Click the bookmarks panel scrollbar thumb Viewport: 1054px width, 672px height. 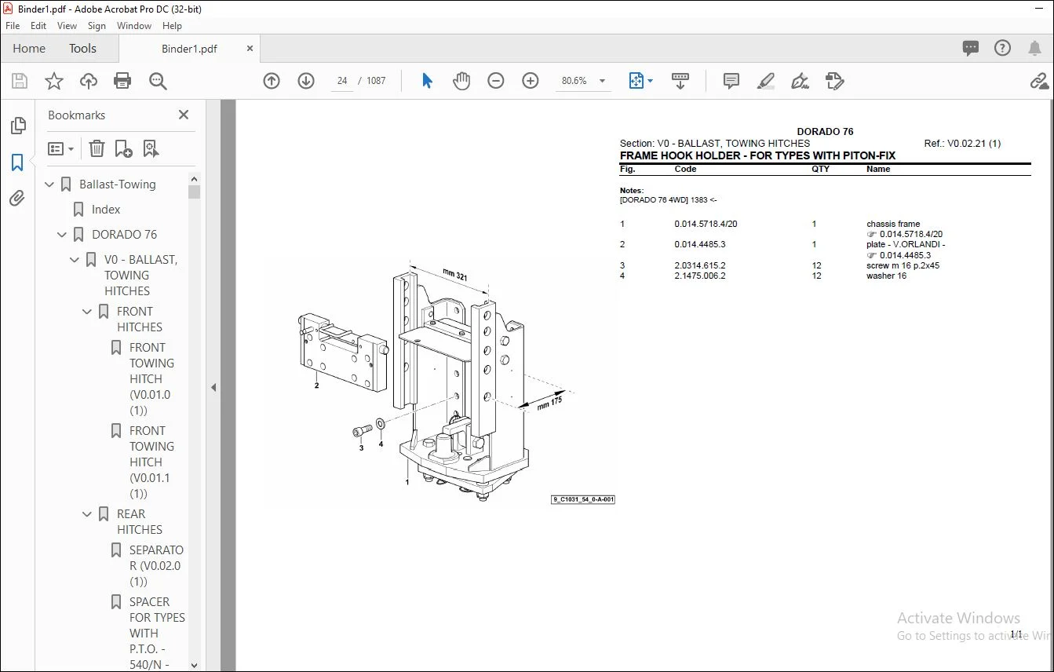tap(195, 192)
